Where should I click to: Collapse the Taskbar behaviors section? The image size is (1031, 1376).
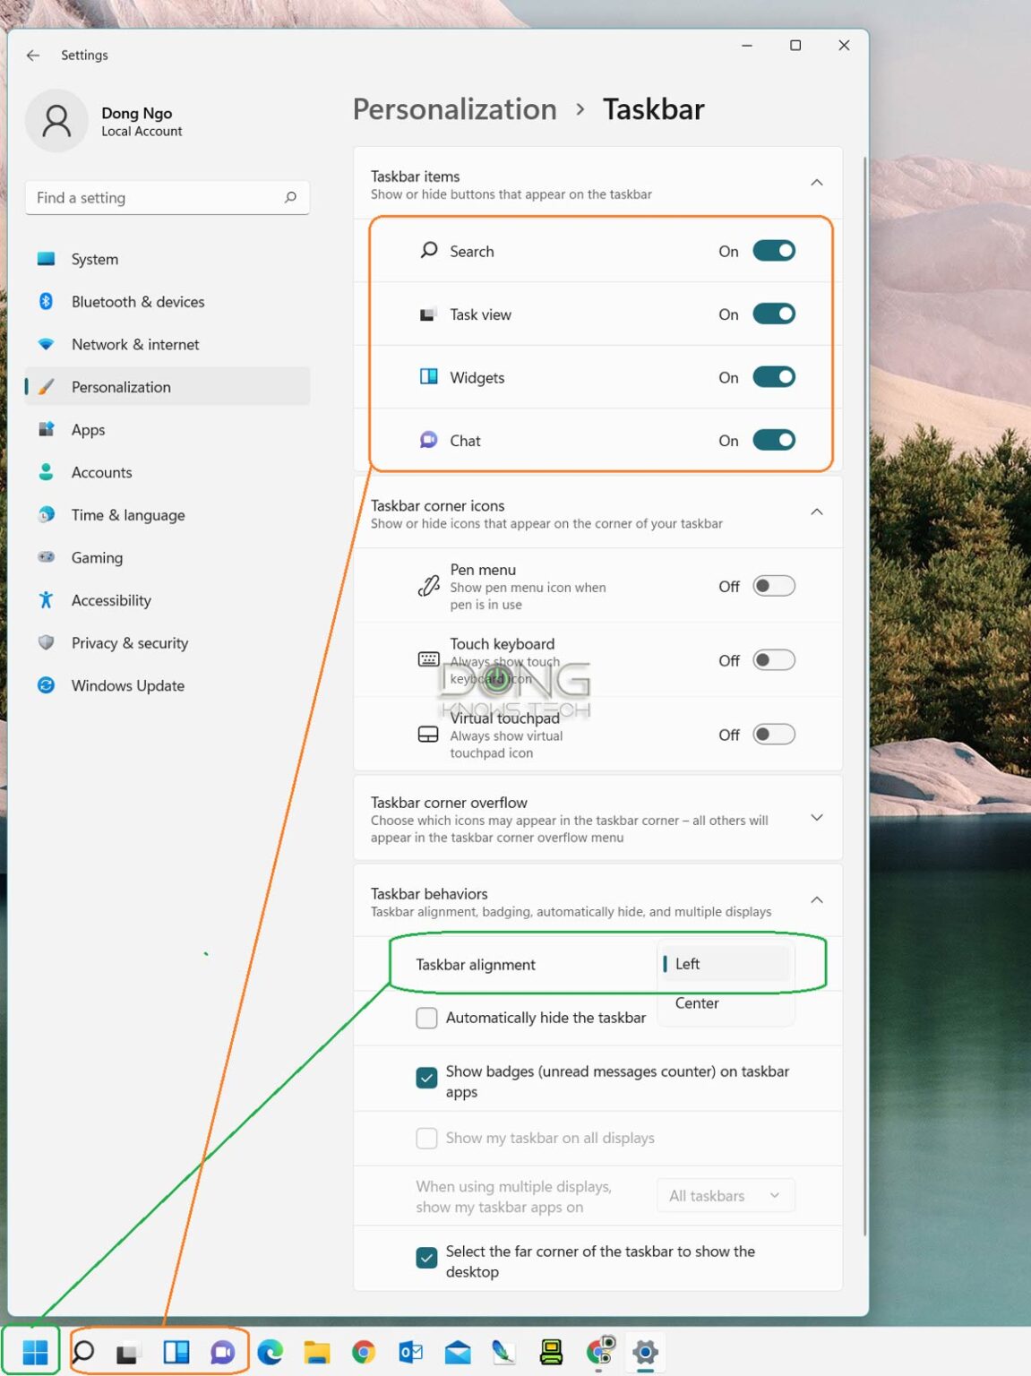(816, 900)
